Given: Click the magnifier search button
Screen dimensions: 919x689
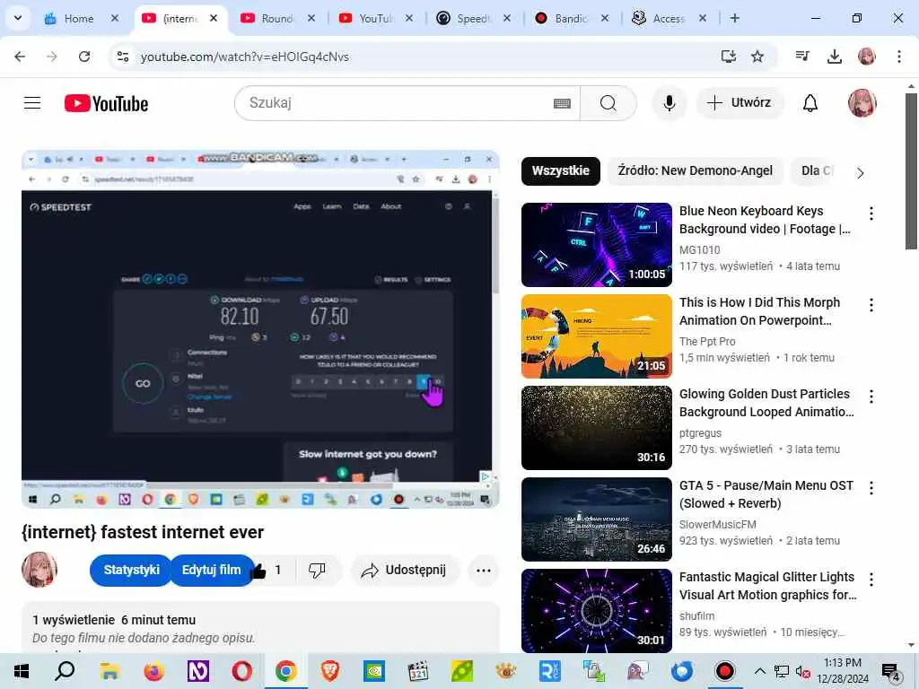Looking at the screenshot, I should (x=608, y=103).
